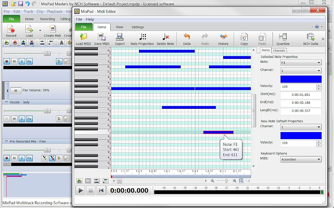Click the wrench icon on Vocals - Jody track
This screenshot has width=334, height=208.
tap(67, 119)
